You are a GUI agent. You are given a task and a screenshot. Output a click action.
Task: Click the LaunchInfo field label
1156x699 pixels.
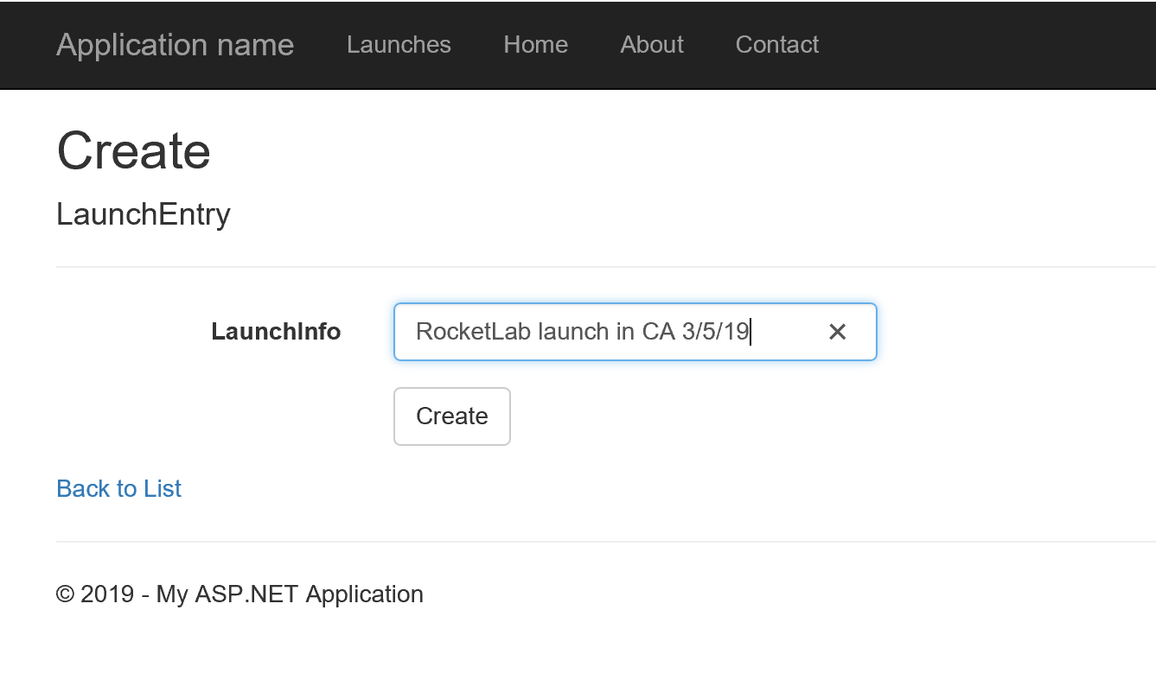(x=276, y=332)
